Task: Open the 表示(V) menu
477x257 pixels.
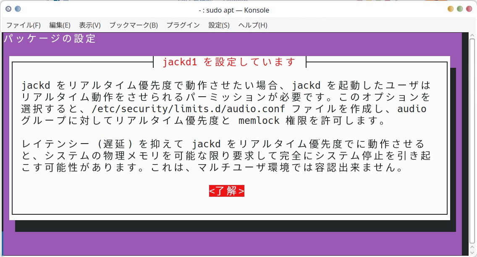Action: 90,25
